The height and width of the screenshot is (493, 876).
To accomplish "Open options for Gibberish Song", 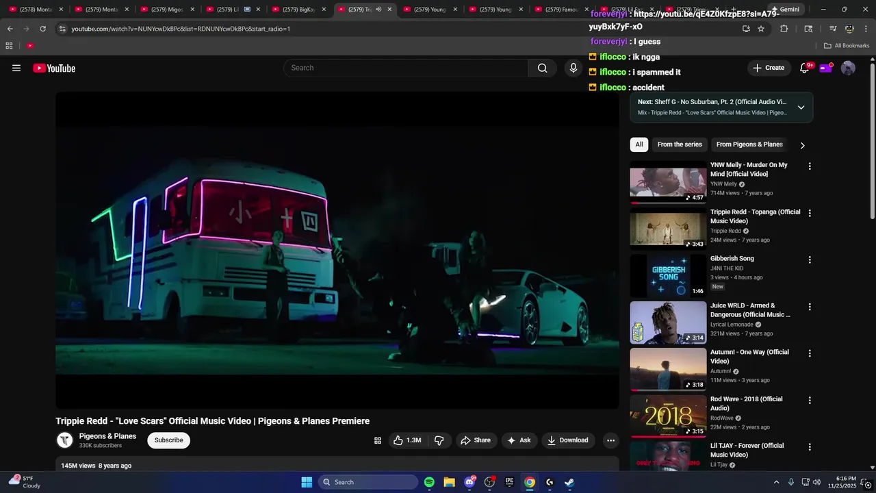I will [810, 260].
